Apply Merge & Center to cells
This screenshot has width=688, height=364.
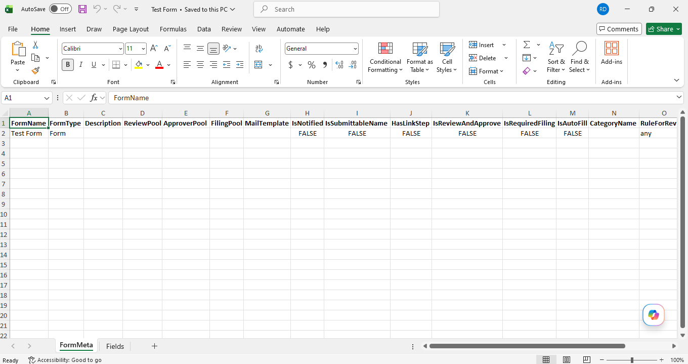click(259, 65)
